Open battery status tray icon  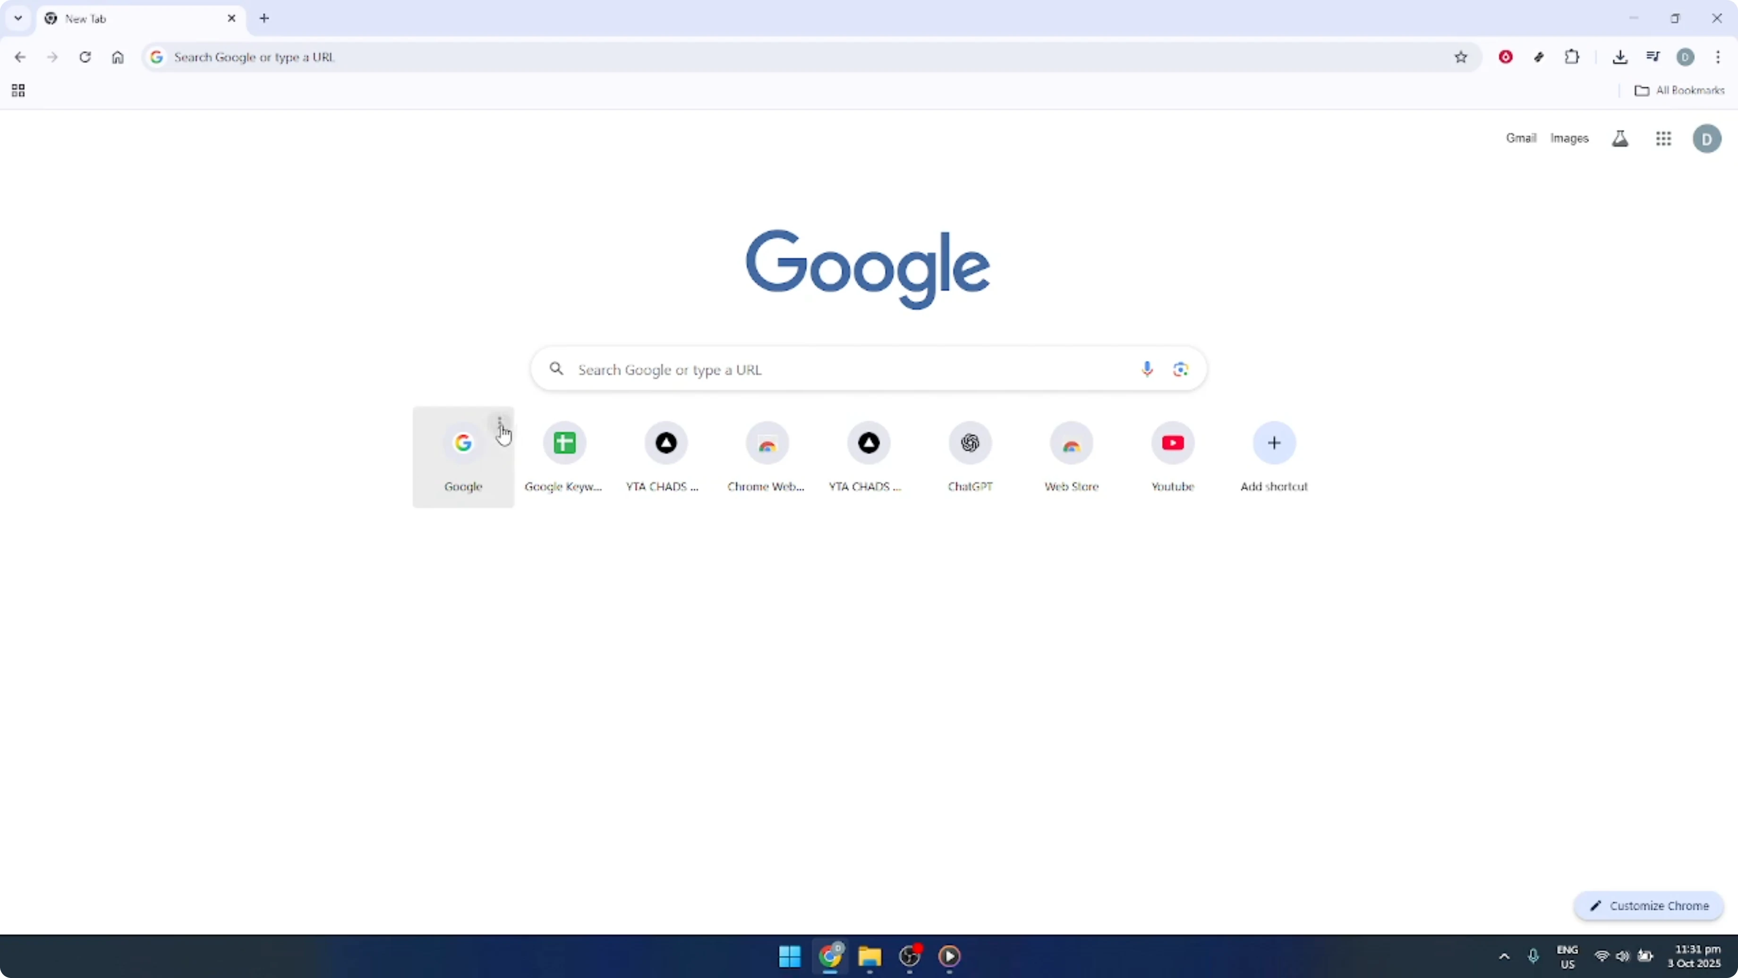pos(1645,956)
